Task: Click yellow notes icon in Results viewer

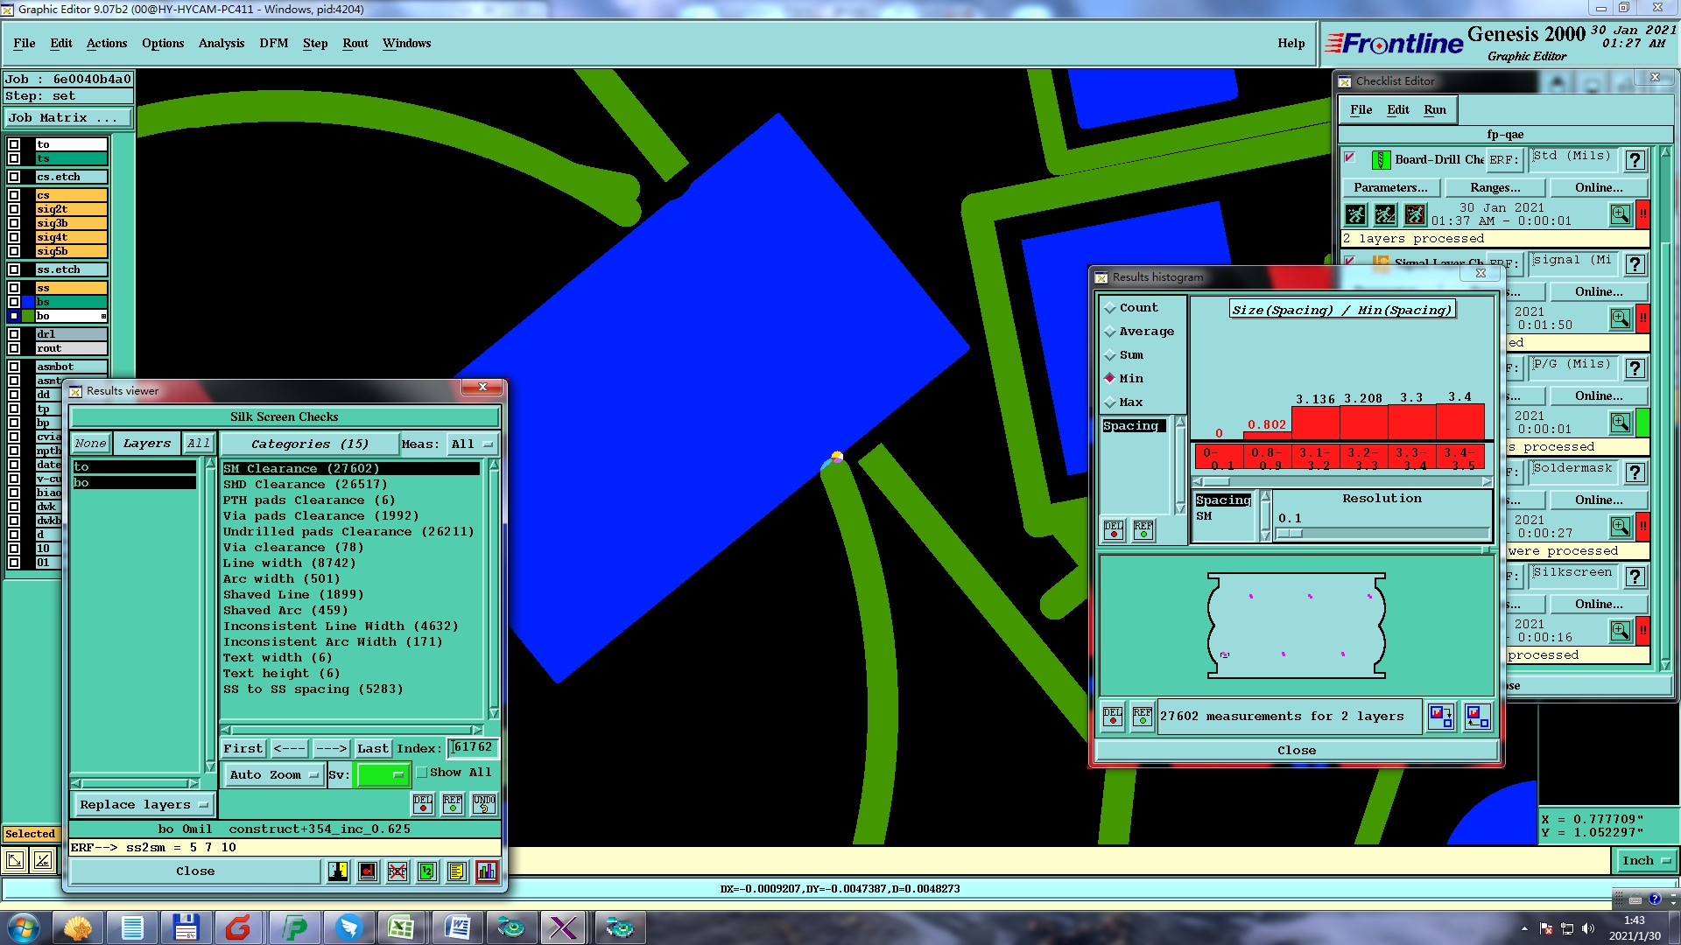Action: pyautogui.click(x=456, y=871)
